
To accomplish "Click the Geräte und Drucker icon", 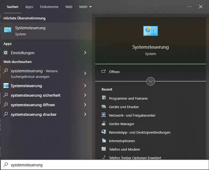I will 104,106.
